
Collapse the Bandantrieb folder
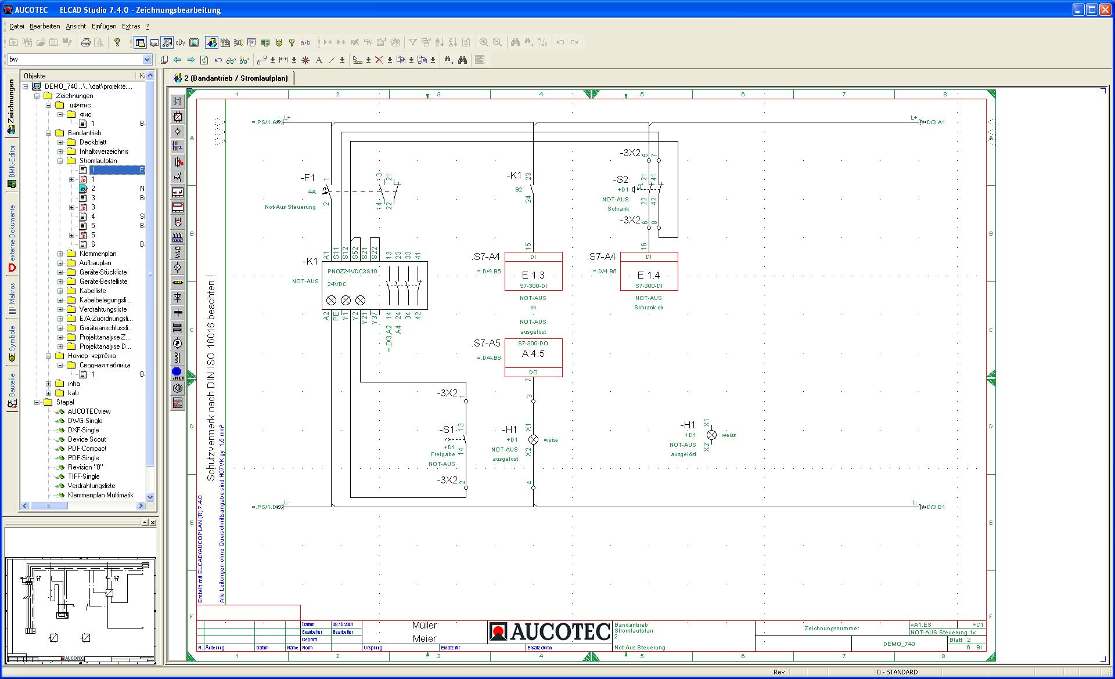(48, 133)
